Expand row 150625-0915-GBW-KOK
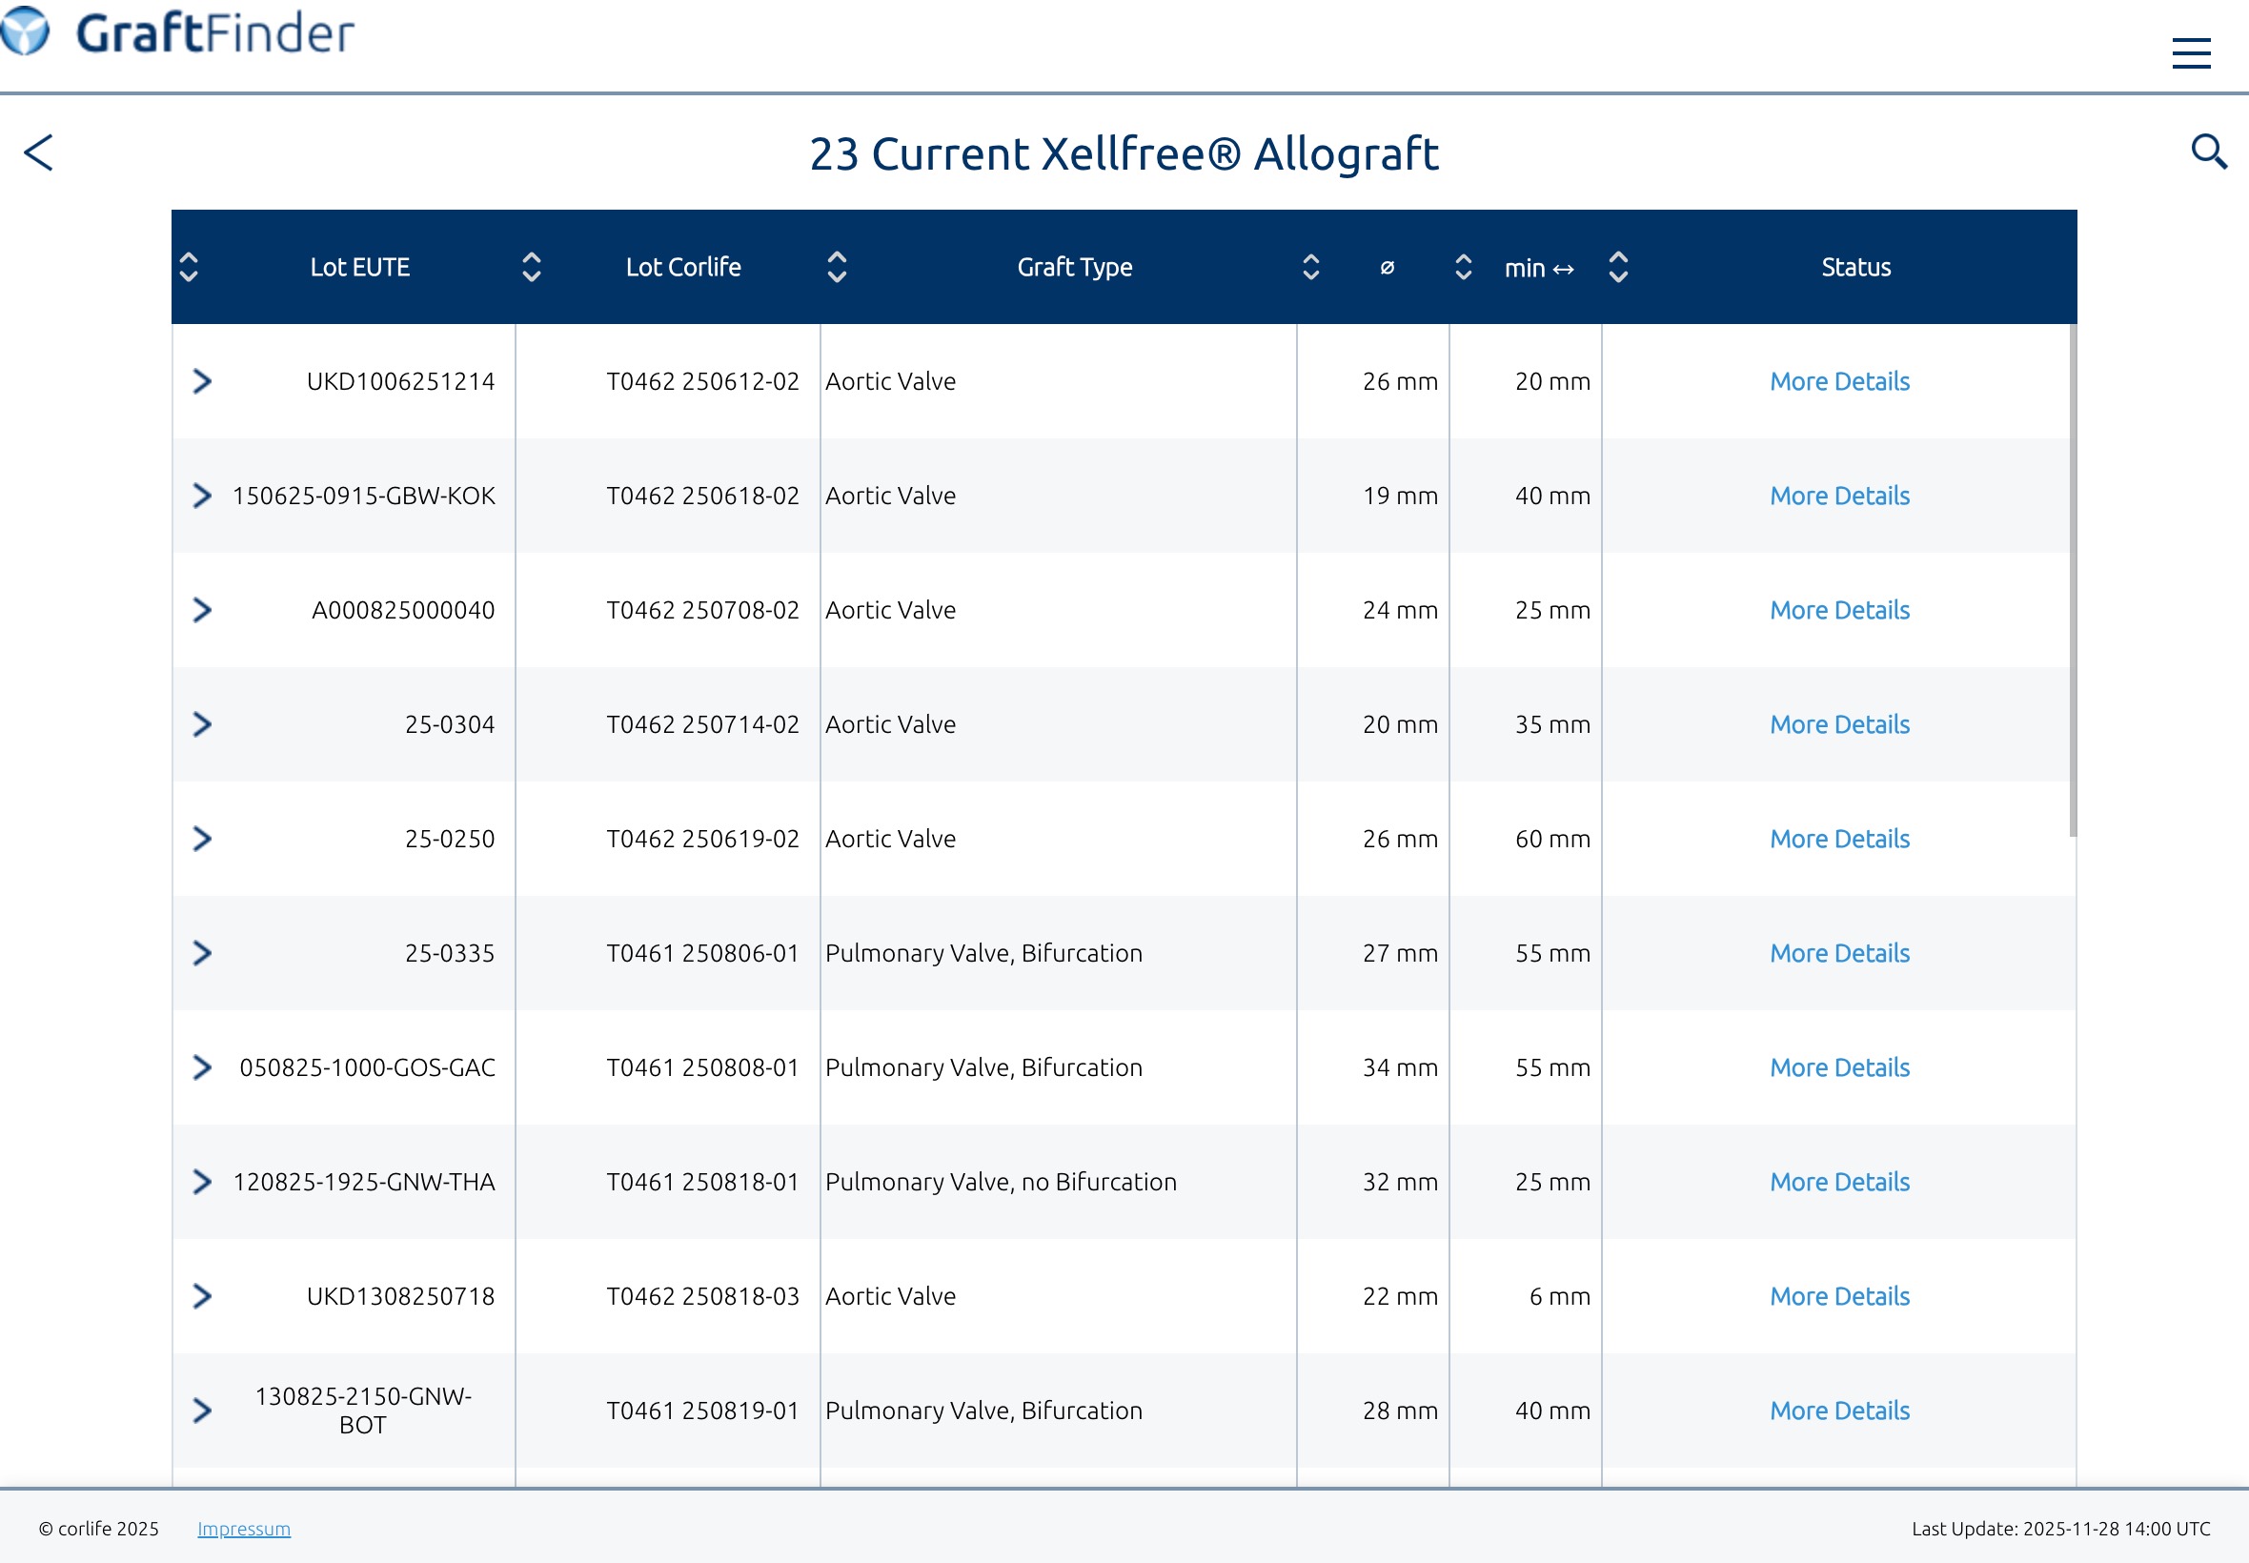Viewport: 2249px width, 1563px height. tap(202, 496)
